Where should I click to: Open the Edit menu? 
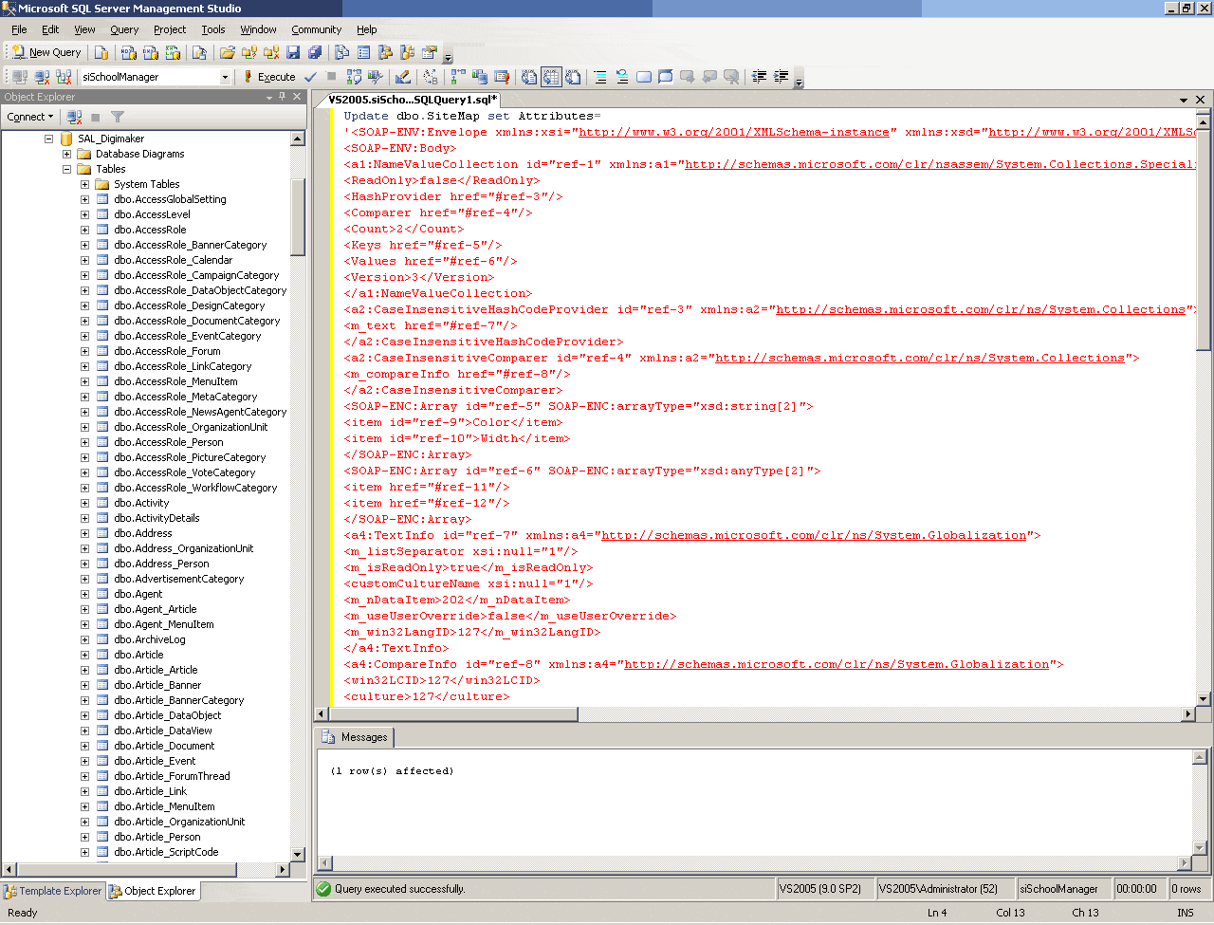50,29
